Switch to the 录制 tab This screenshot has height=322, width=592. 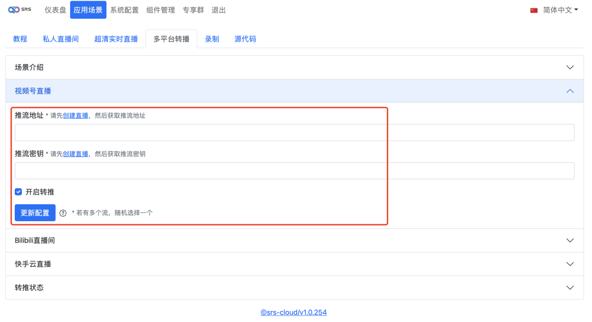pos(212,39)
